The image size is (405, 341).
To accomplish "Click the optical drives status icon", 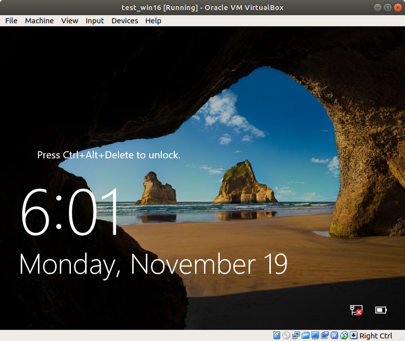I will 285,335.
